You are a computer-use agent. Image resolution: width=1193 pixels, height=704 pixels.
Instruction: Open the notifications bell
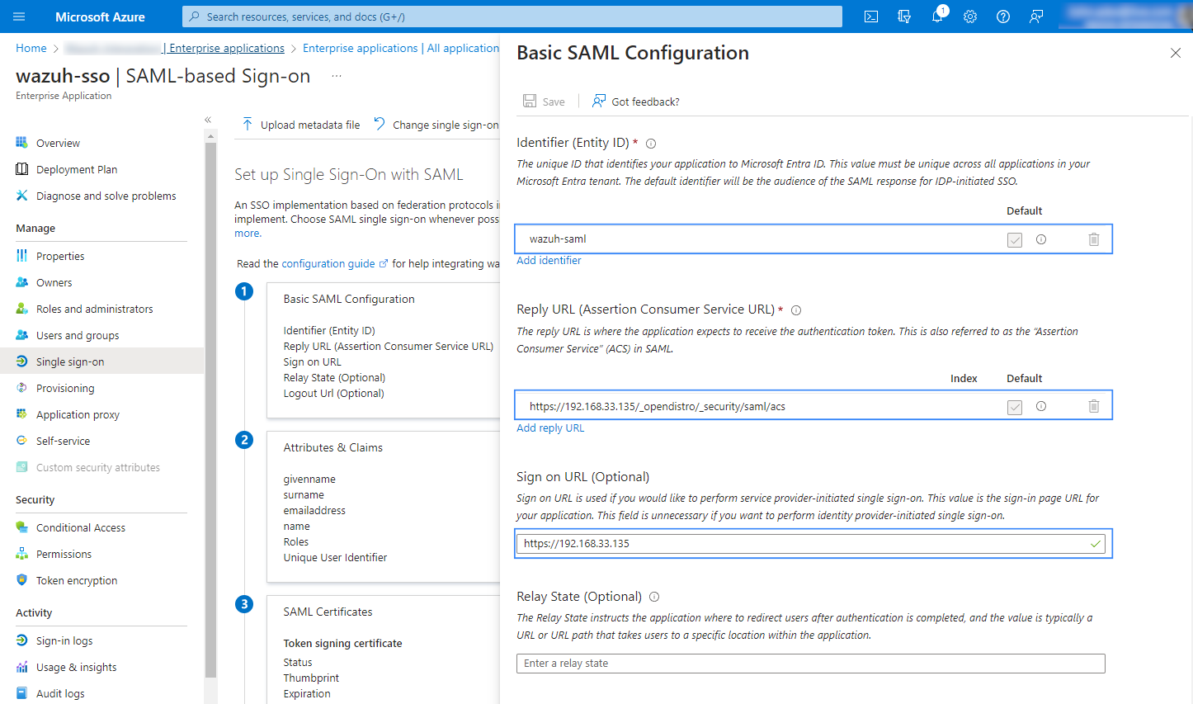point(937,17)
